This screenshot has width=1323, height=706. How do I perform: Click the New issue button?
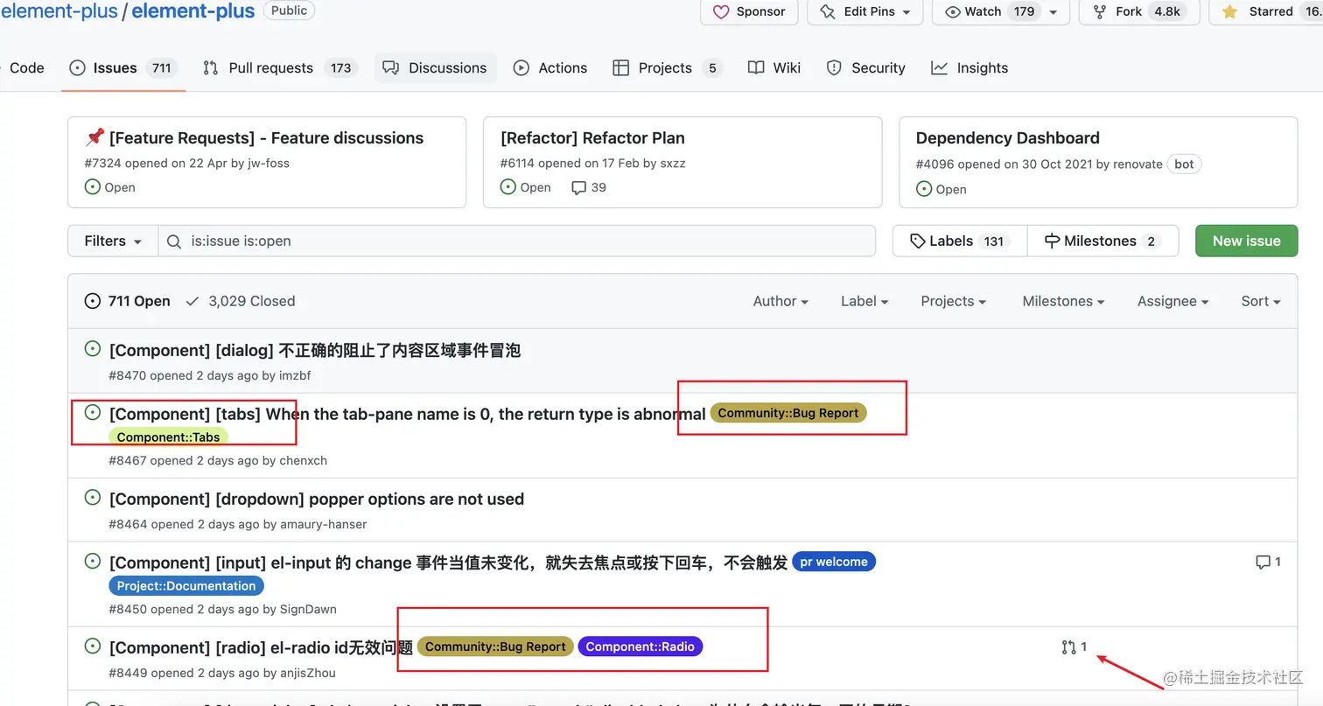point(1246,241)
